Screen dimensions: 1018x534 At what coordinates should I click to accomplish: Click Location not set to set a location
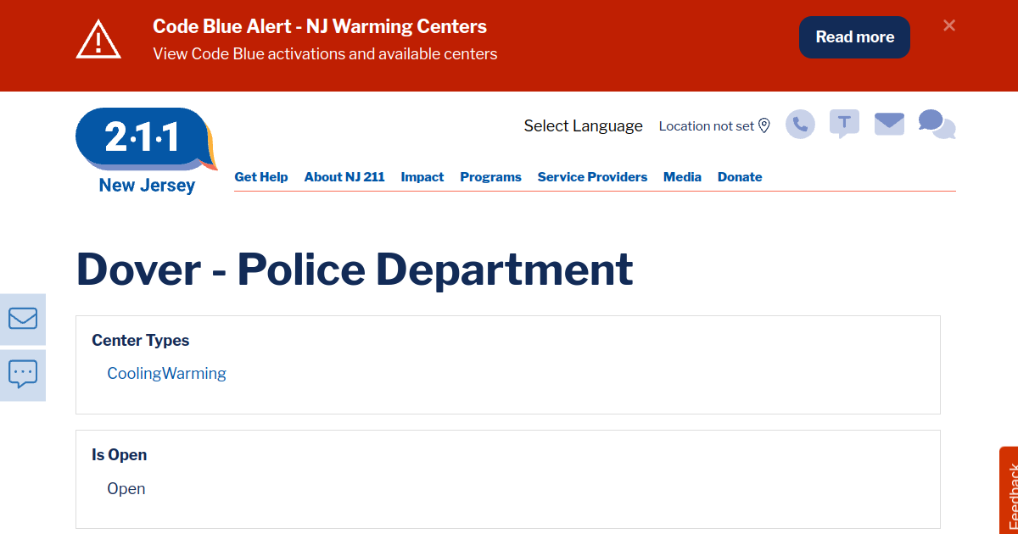[x=707, y=125]
